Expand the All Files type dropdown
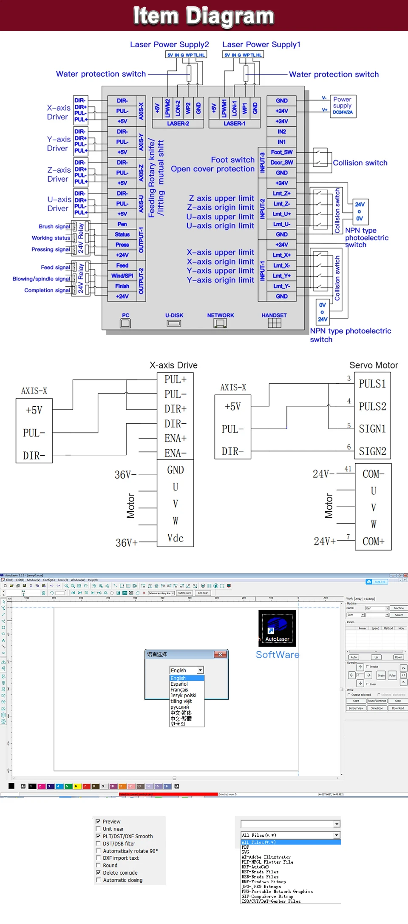The height and width of the screenshot is (924, 408). click(290, 835)
